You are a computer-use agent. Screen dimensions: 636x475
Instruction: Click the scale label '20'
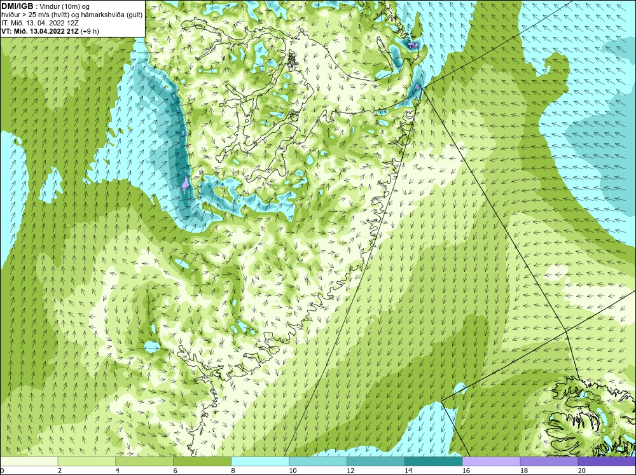(x=582, y=471)
